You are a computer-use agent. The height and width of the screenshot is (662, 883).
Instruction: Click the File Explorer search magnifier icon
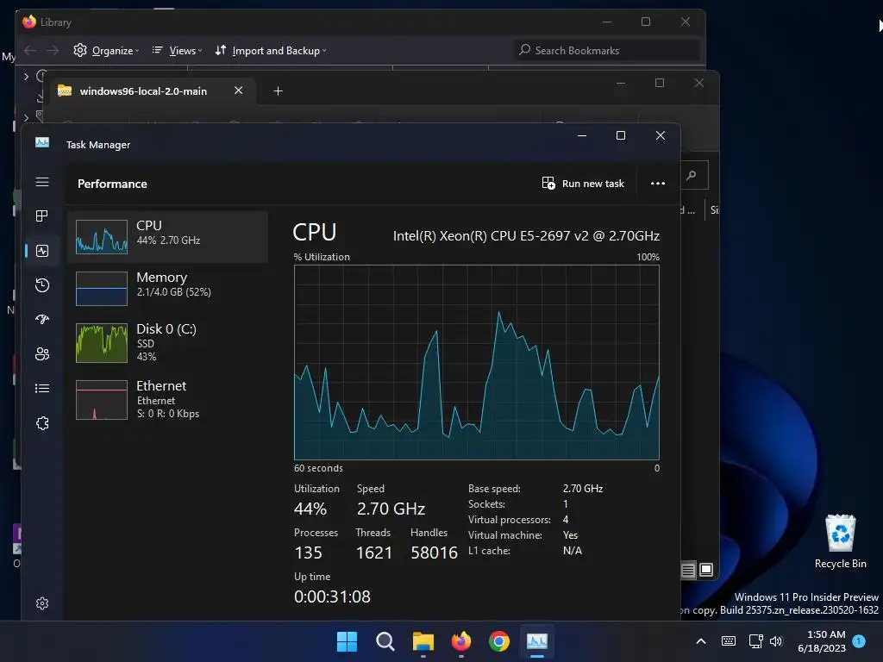[691, 175]
